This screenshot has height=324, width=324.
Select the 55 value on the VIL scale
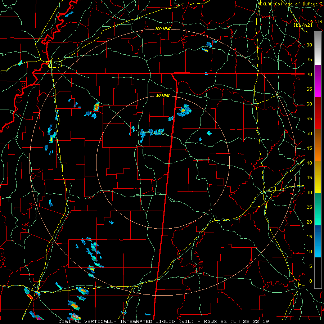tap(309, 118)
